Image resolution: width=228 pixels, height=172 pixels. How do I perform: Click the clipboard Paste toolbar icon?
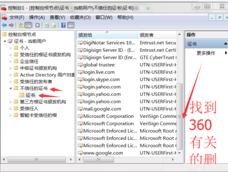[x=37, y=25]
